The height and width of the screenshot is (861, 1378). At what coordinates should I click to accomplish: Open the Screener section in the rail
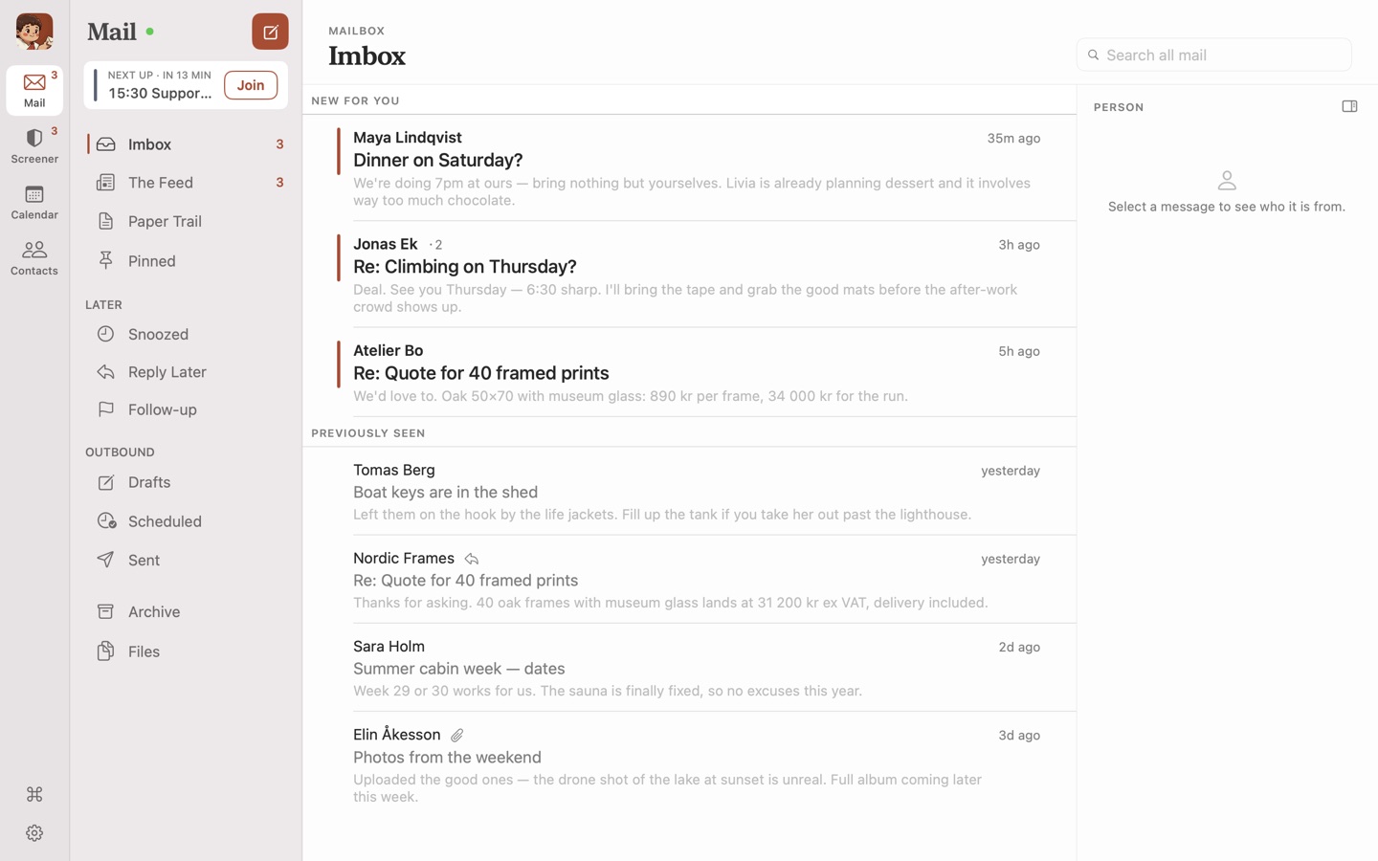[x=34, y=145]
